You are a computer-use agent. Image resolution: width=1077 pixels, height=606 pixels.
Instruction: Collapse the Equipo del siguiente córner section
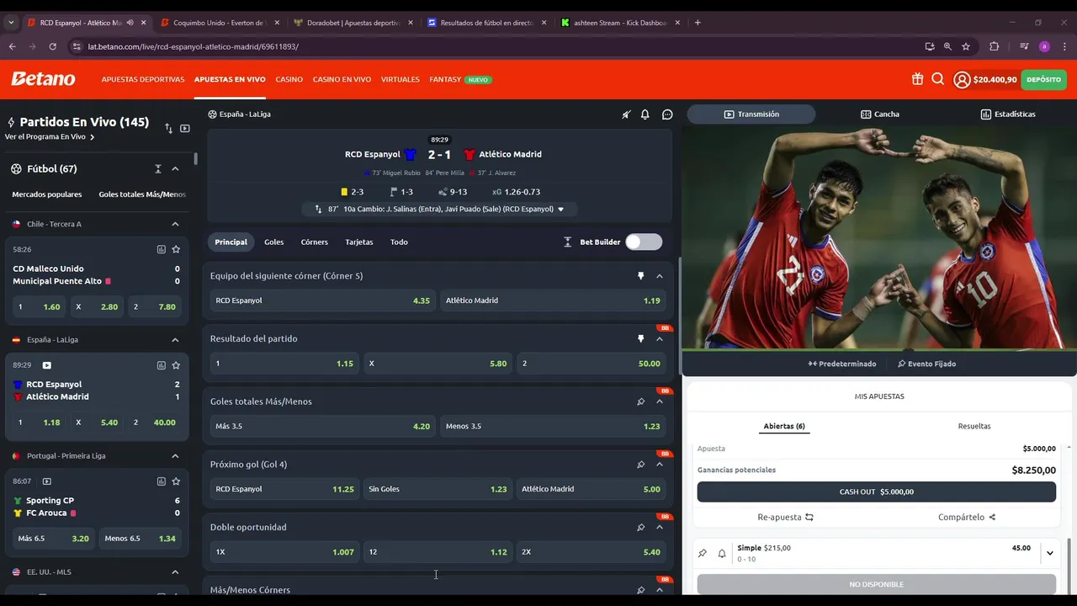click(660, 276)
